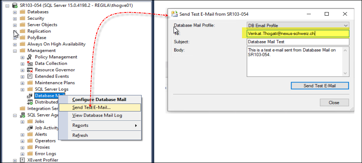Select the Data Collection tree item
The width and height of the screenshot is (362, 163).
51,64
